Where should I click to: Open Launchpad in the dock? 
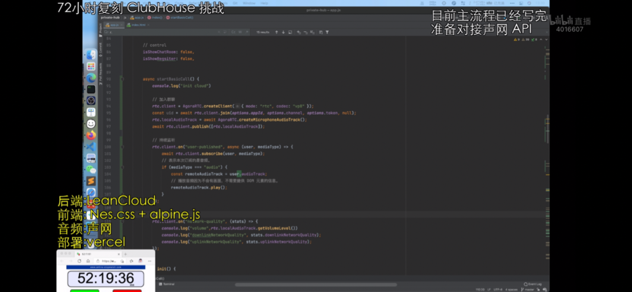click(91, 66)
